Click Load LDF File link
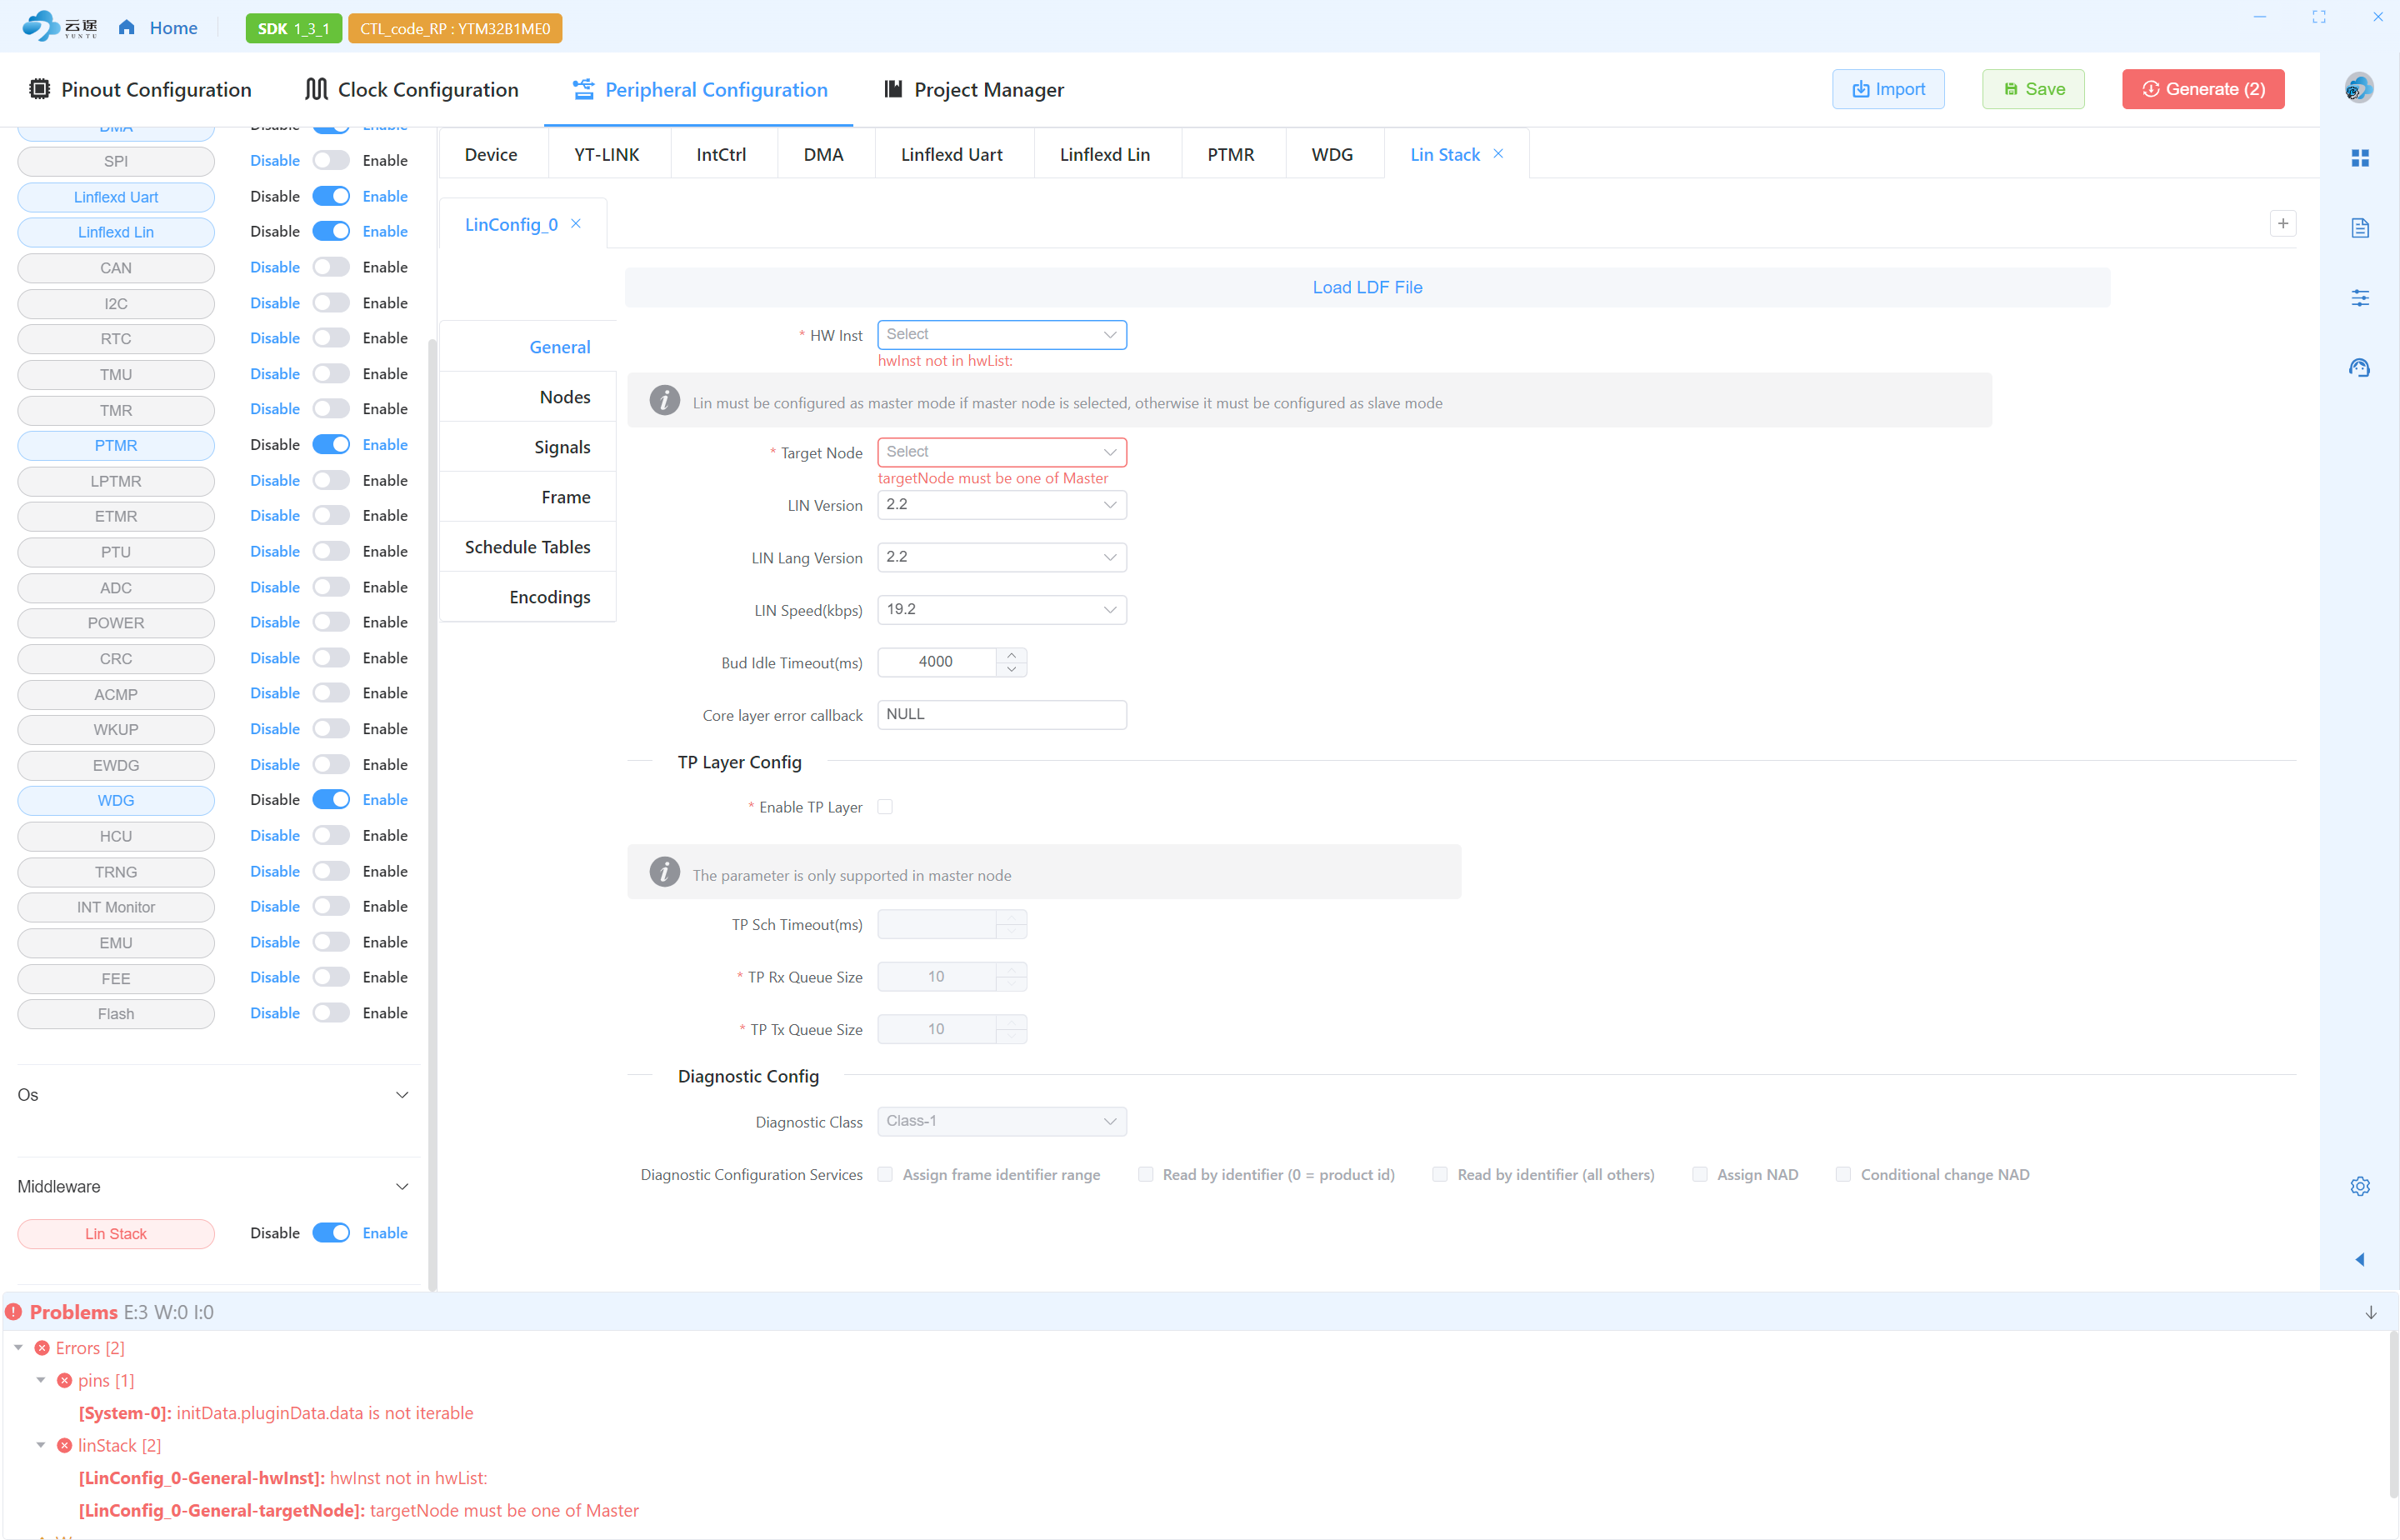Screen dimensions: 2400x1540 (1367, 288)
